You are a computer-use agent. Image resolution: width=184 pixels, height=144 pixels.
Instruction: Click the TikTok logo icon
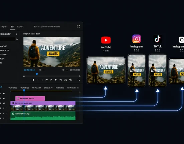tap(158, 39)
